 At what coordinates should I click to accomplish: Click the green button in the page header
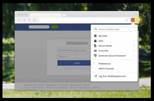click(x=55, y=27)
